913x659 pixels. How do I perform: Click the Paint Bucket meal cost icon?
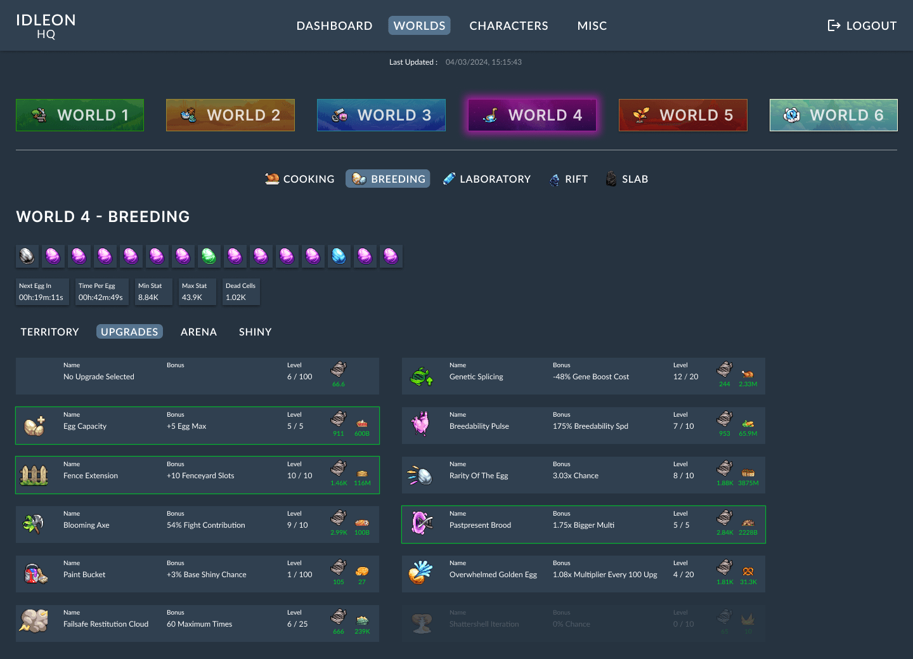pyautogui.click(x=362, y=571)
